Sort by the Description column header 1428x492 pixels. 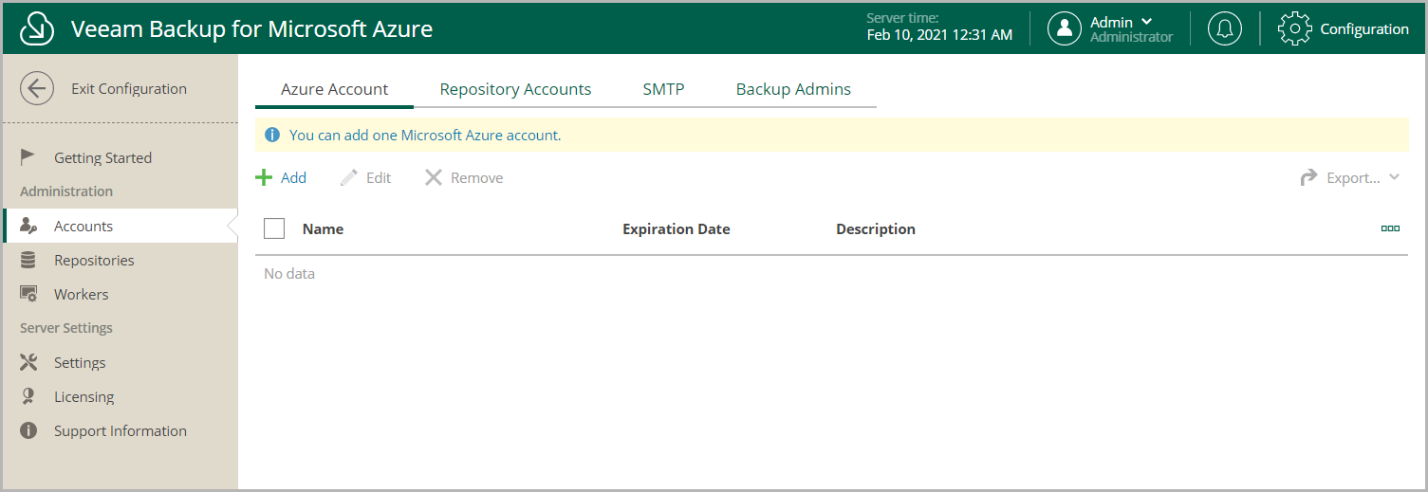click(x=876, y=228)
